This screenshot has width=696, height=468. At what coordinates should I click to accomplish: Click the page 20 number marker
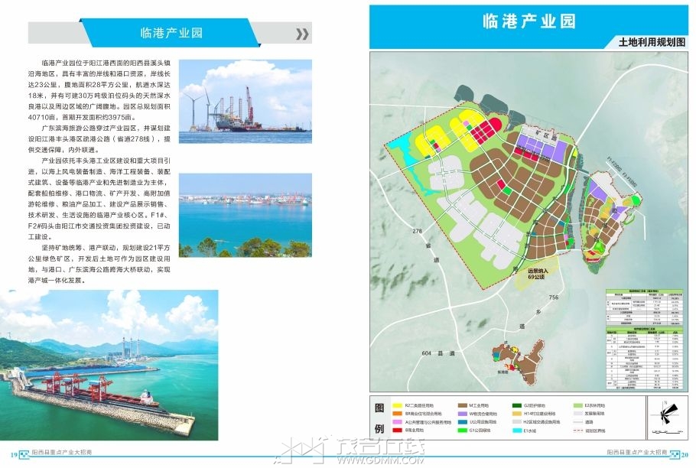point(685,455)
